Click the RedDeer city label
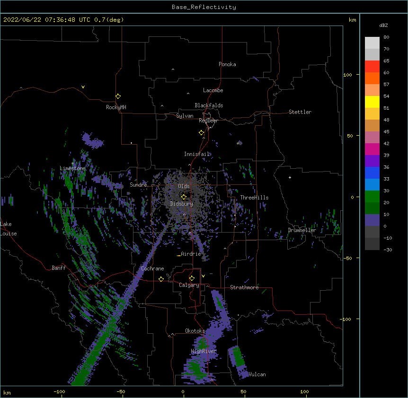The image size is (408, 398). click(x=208, y=121)
